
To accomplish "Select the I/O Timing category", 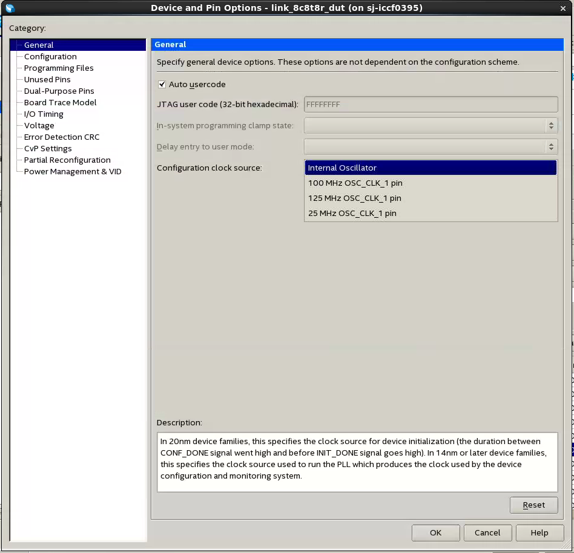I will point(44,114).
